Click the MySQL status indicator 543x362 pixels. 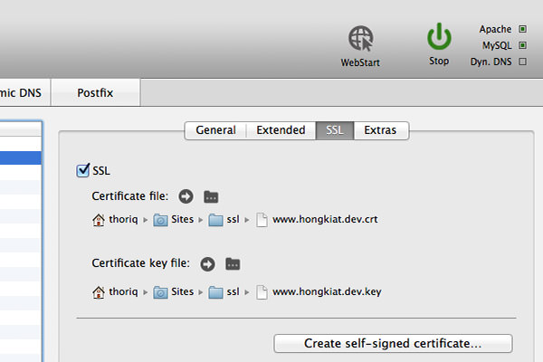[x=522, y=45]
